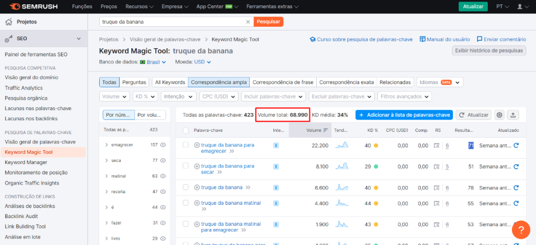Change currency via the Moeda USD dropdown
Image resolution: width=536 pixels, height=245 pixels.
(203, 62)
